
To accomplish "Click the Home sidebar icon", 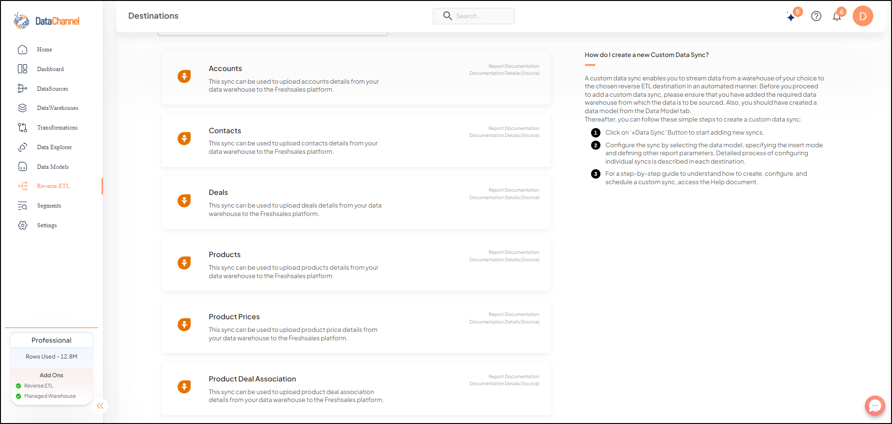I will tap(22, 50).
